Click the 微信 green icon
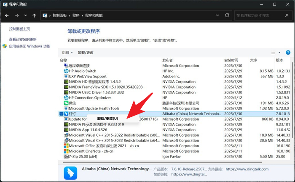295x182 pixels. 66,103
